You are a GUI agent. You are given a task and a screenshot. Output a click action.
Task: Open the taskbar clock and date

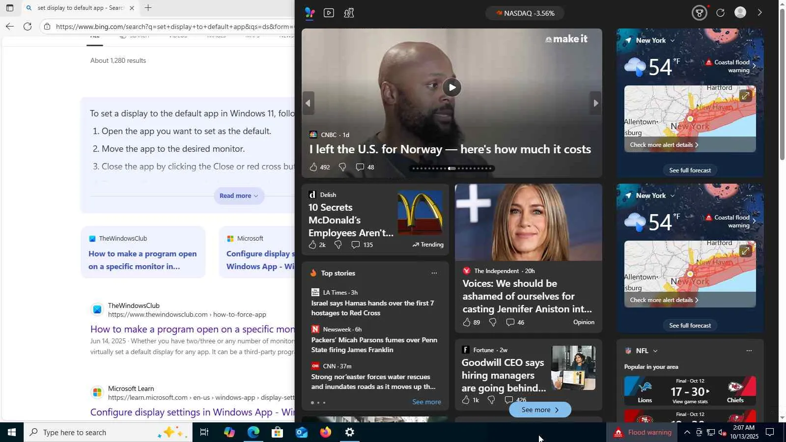pos(744,432)
